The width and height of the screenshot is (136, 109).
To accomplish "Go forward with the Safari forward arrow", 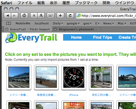I will (14, 16).
